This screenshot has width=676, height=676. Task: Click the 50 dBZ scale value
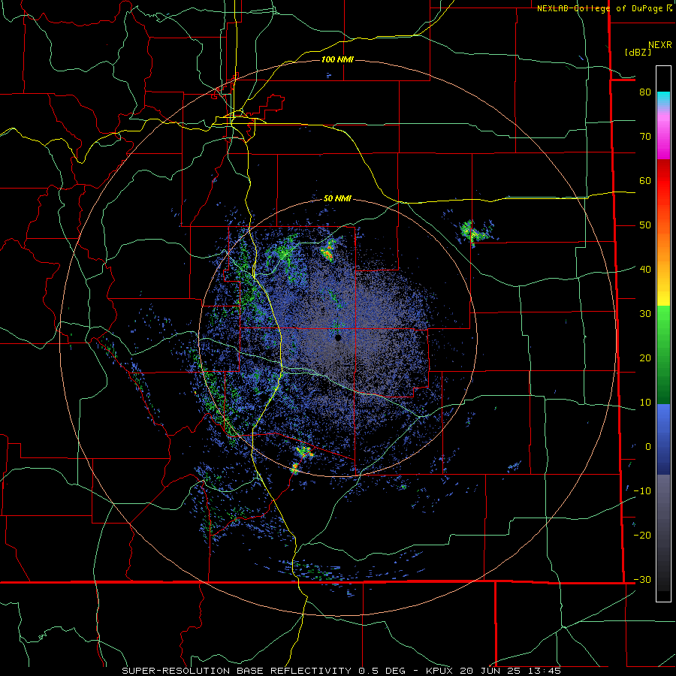645,225
